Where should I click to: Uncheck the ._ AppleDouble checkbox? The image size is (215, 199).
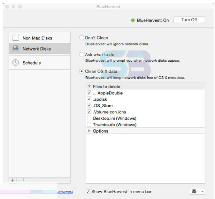[89, 93]
